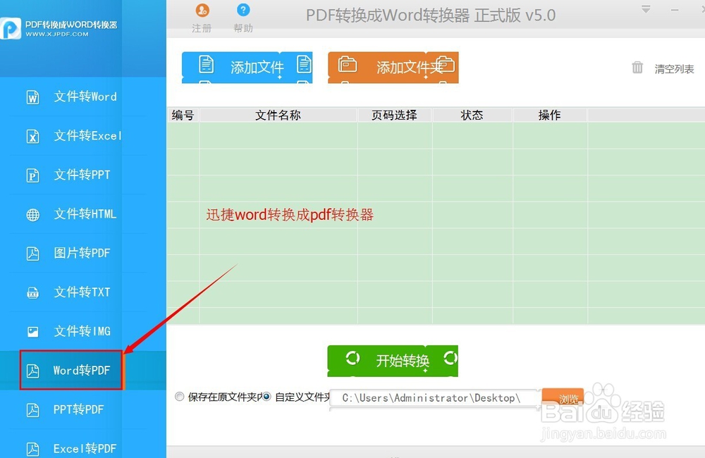Select the 文件转Excel conversion mode icon
Image resolution: width=705 pixels, height=458 pixels.
click(x=33, y=135)
